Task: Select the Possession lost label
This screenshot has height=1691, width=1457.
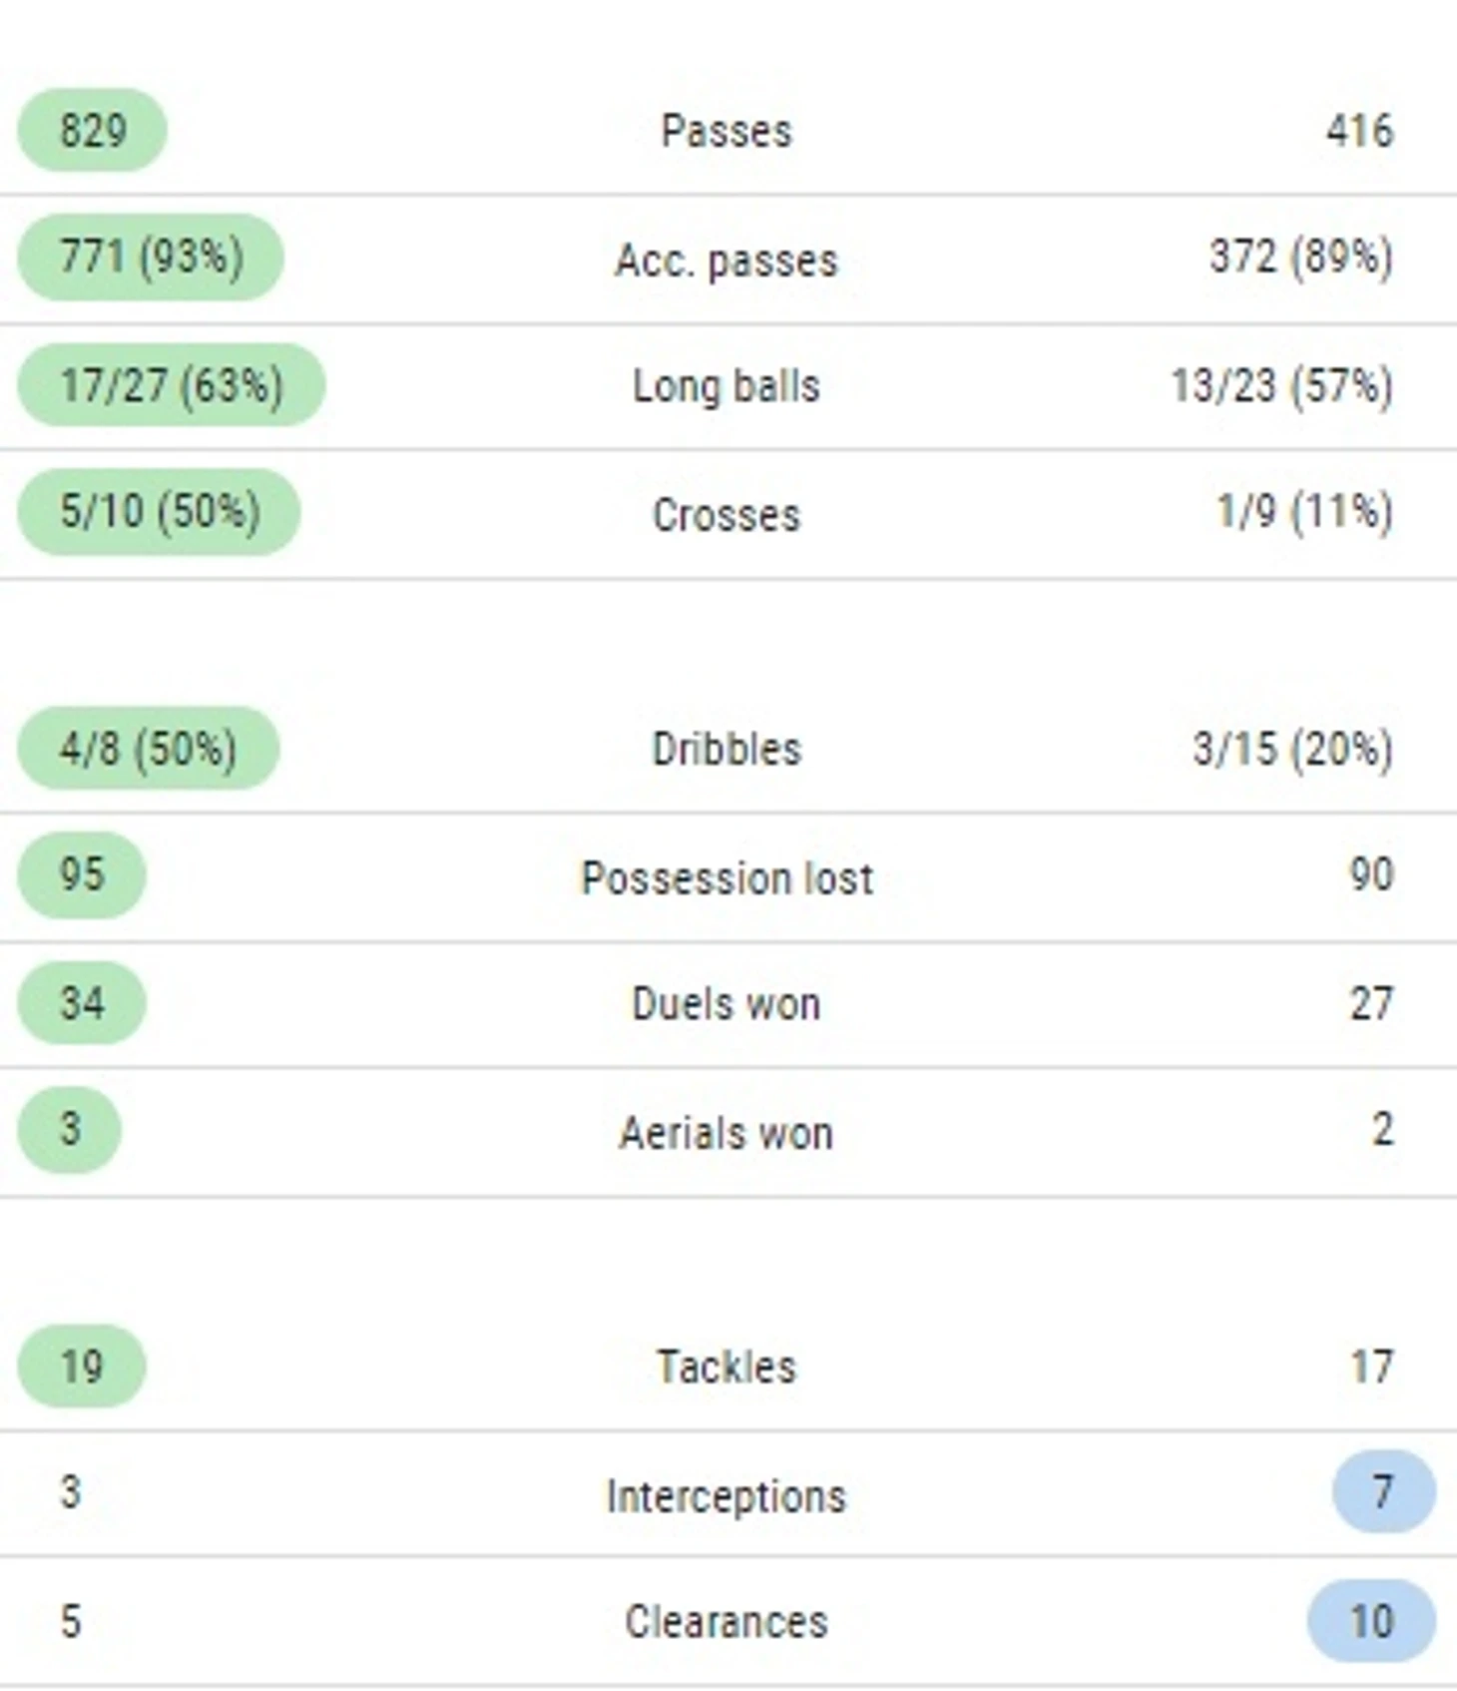Action: (x=727, y=878)
